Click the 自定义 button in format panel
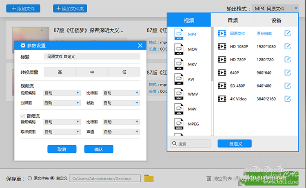 point(235,144)
